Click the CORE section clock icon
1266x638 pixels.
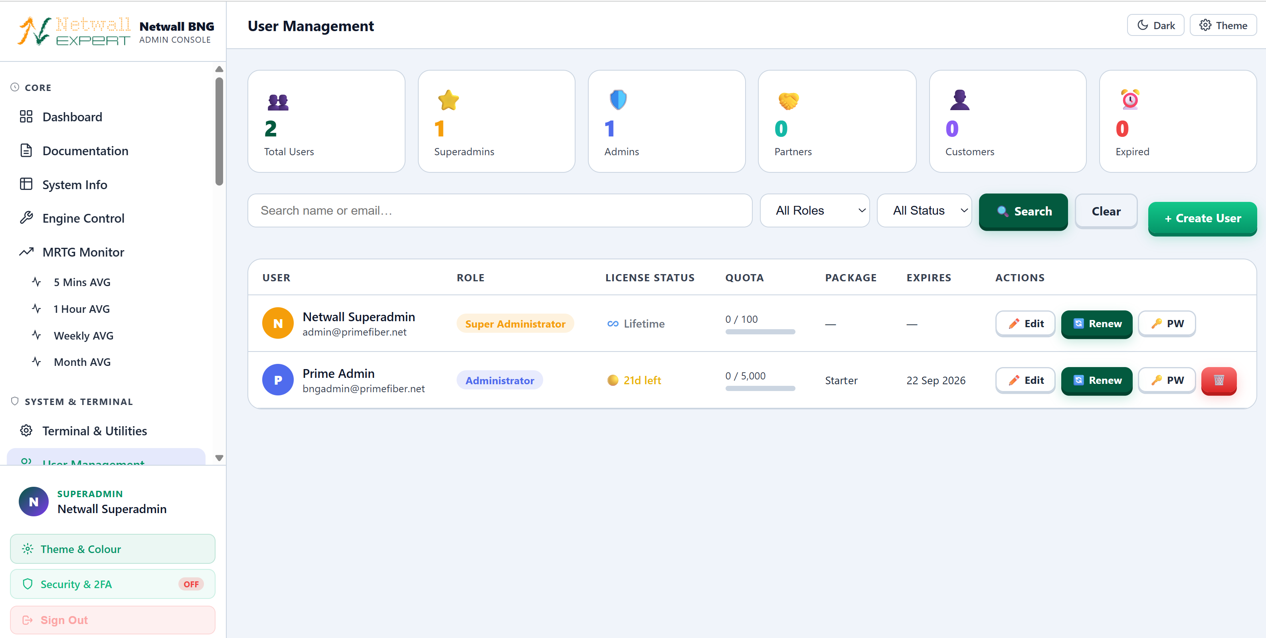tap(15, 87)
